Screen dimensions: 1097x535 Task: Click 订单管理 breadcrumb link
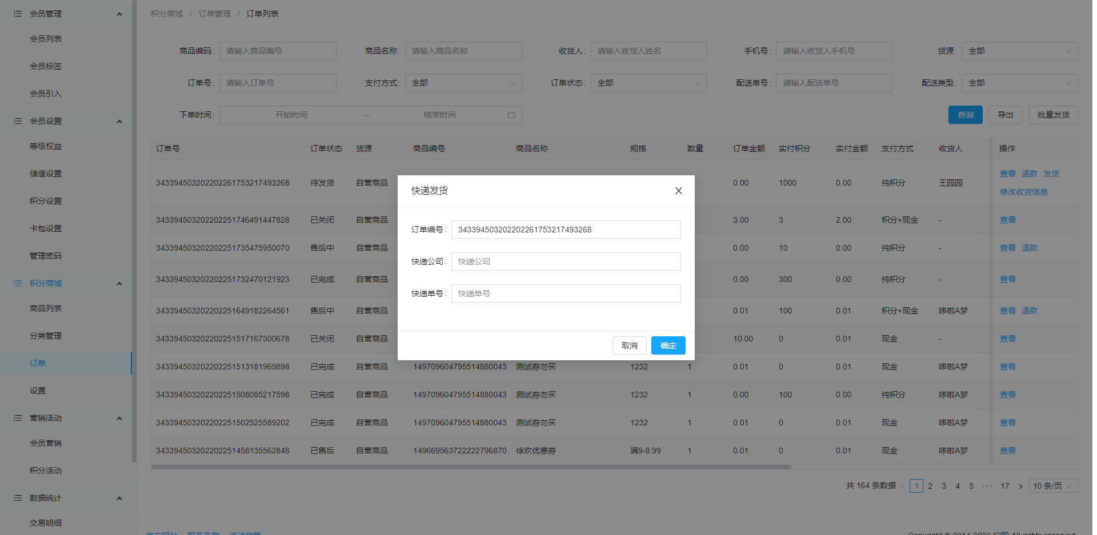tap(215, 14)
